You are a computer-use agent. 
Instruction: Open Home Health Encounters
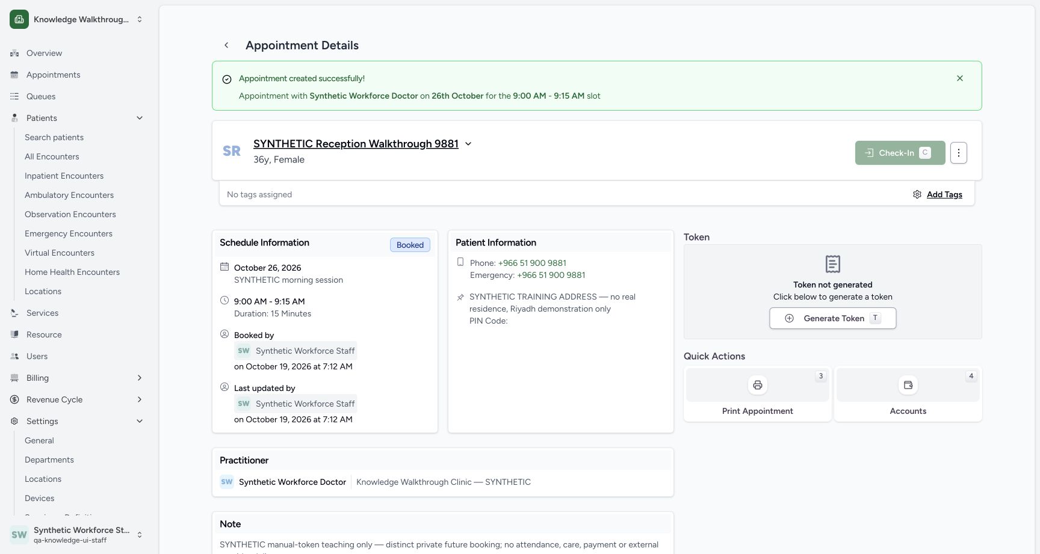[72, 272]
